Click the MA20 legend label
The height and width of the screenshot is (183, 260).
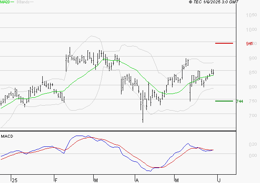pyautogui.click(x=5, y=2)
